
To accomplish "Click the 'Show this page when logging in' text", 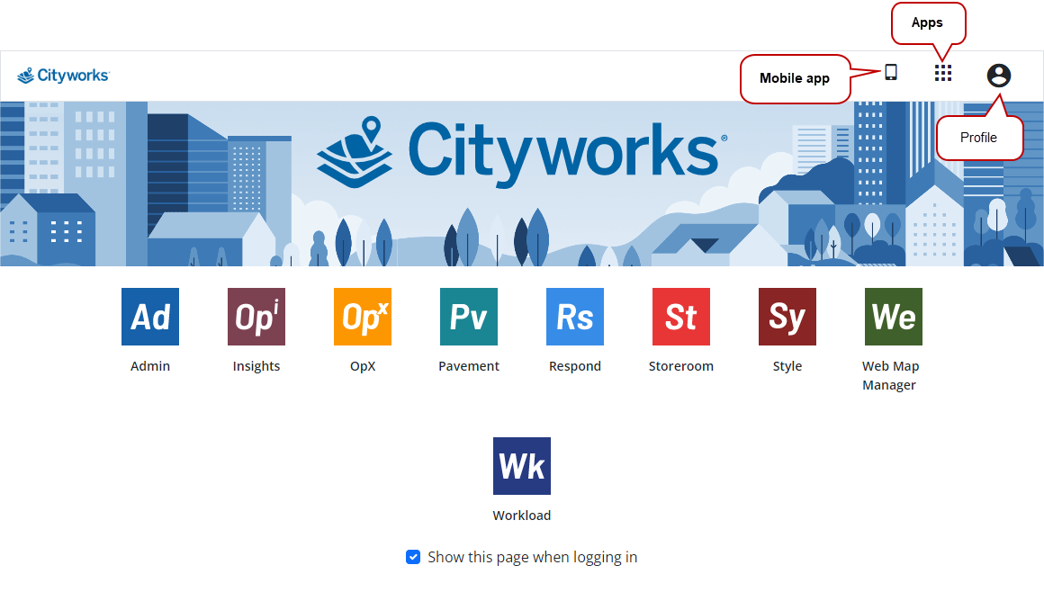I will (532, 557).
